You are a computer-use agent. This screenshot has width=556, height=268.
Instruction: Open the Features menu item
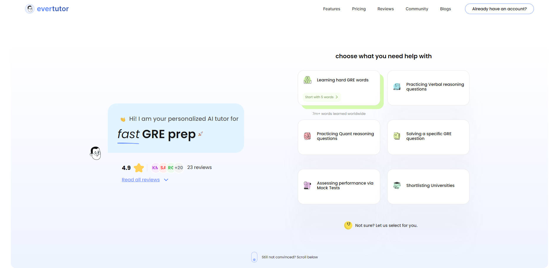click(331, 9)
